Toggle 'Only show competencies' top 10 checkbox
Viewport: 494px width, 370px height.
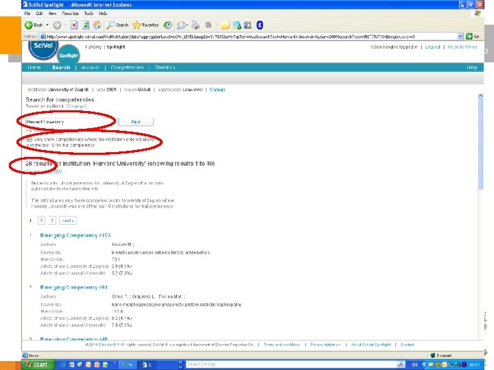point(30,139)
